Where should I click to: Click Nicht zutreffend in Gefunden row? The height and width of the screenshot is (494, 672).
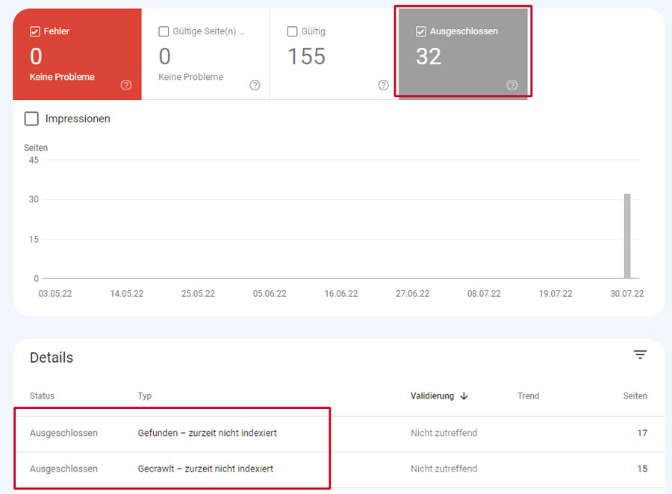pyautogui.click(x=444, y=433)
